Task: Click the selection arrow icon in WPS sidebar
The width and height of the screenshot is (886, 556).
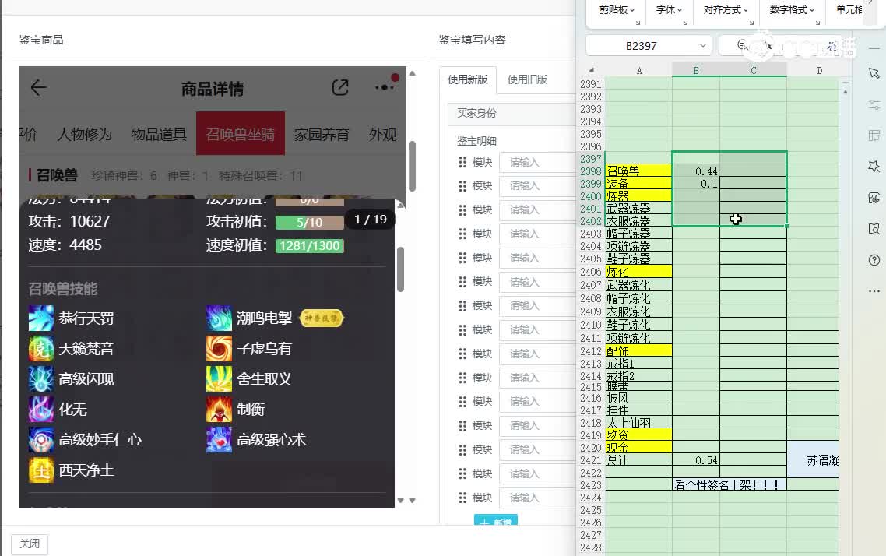Action: click(874, 73)
